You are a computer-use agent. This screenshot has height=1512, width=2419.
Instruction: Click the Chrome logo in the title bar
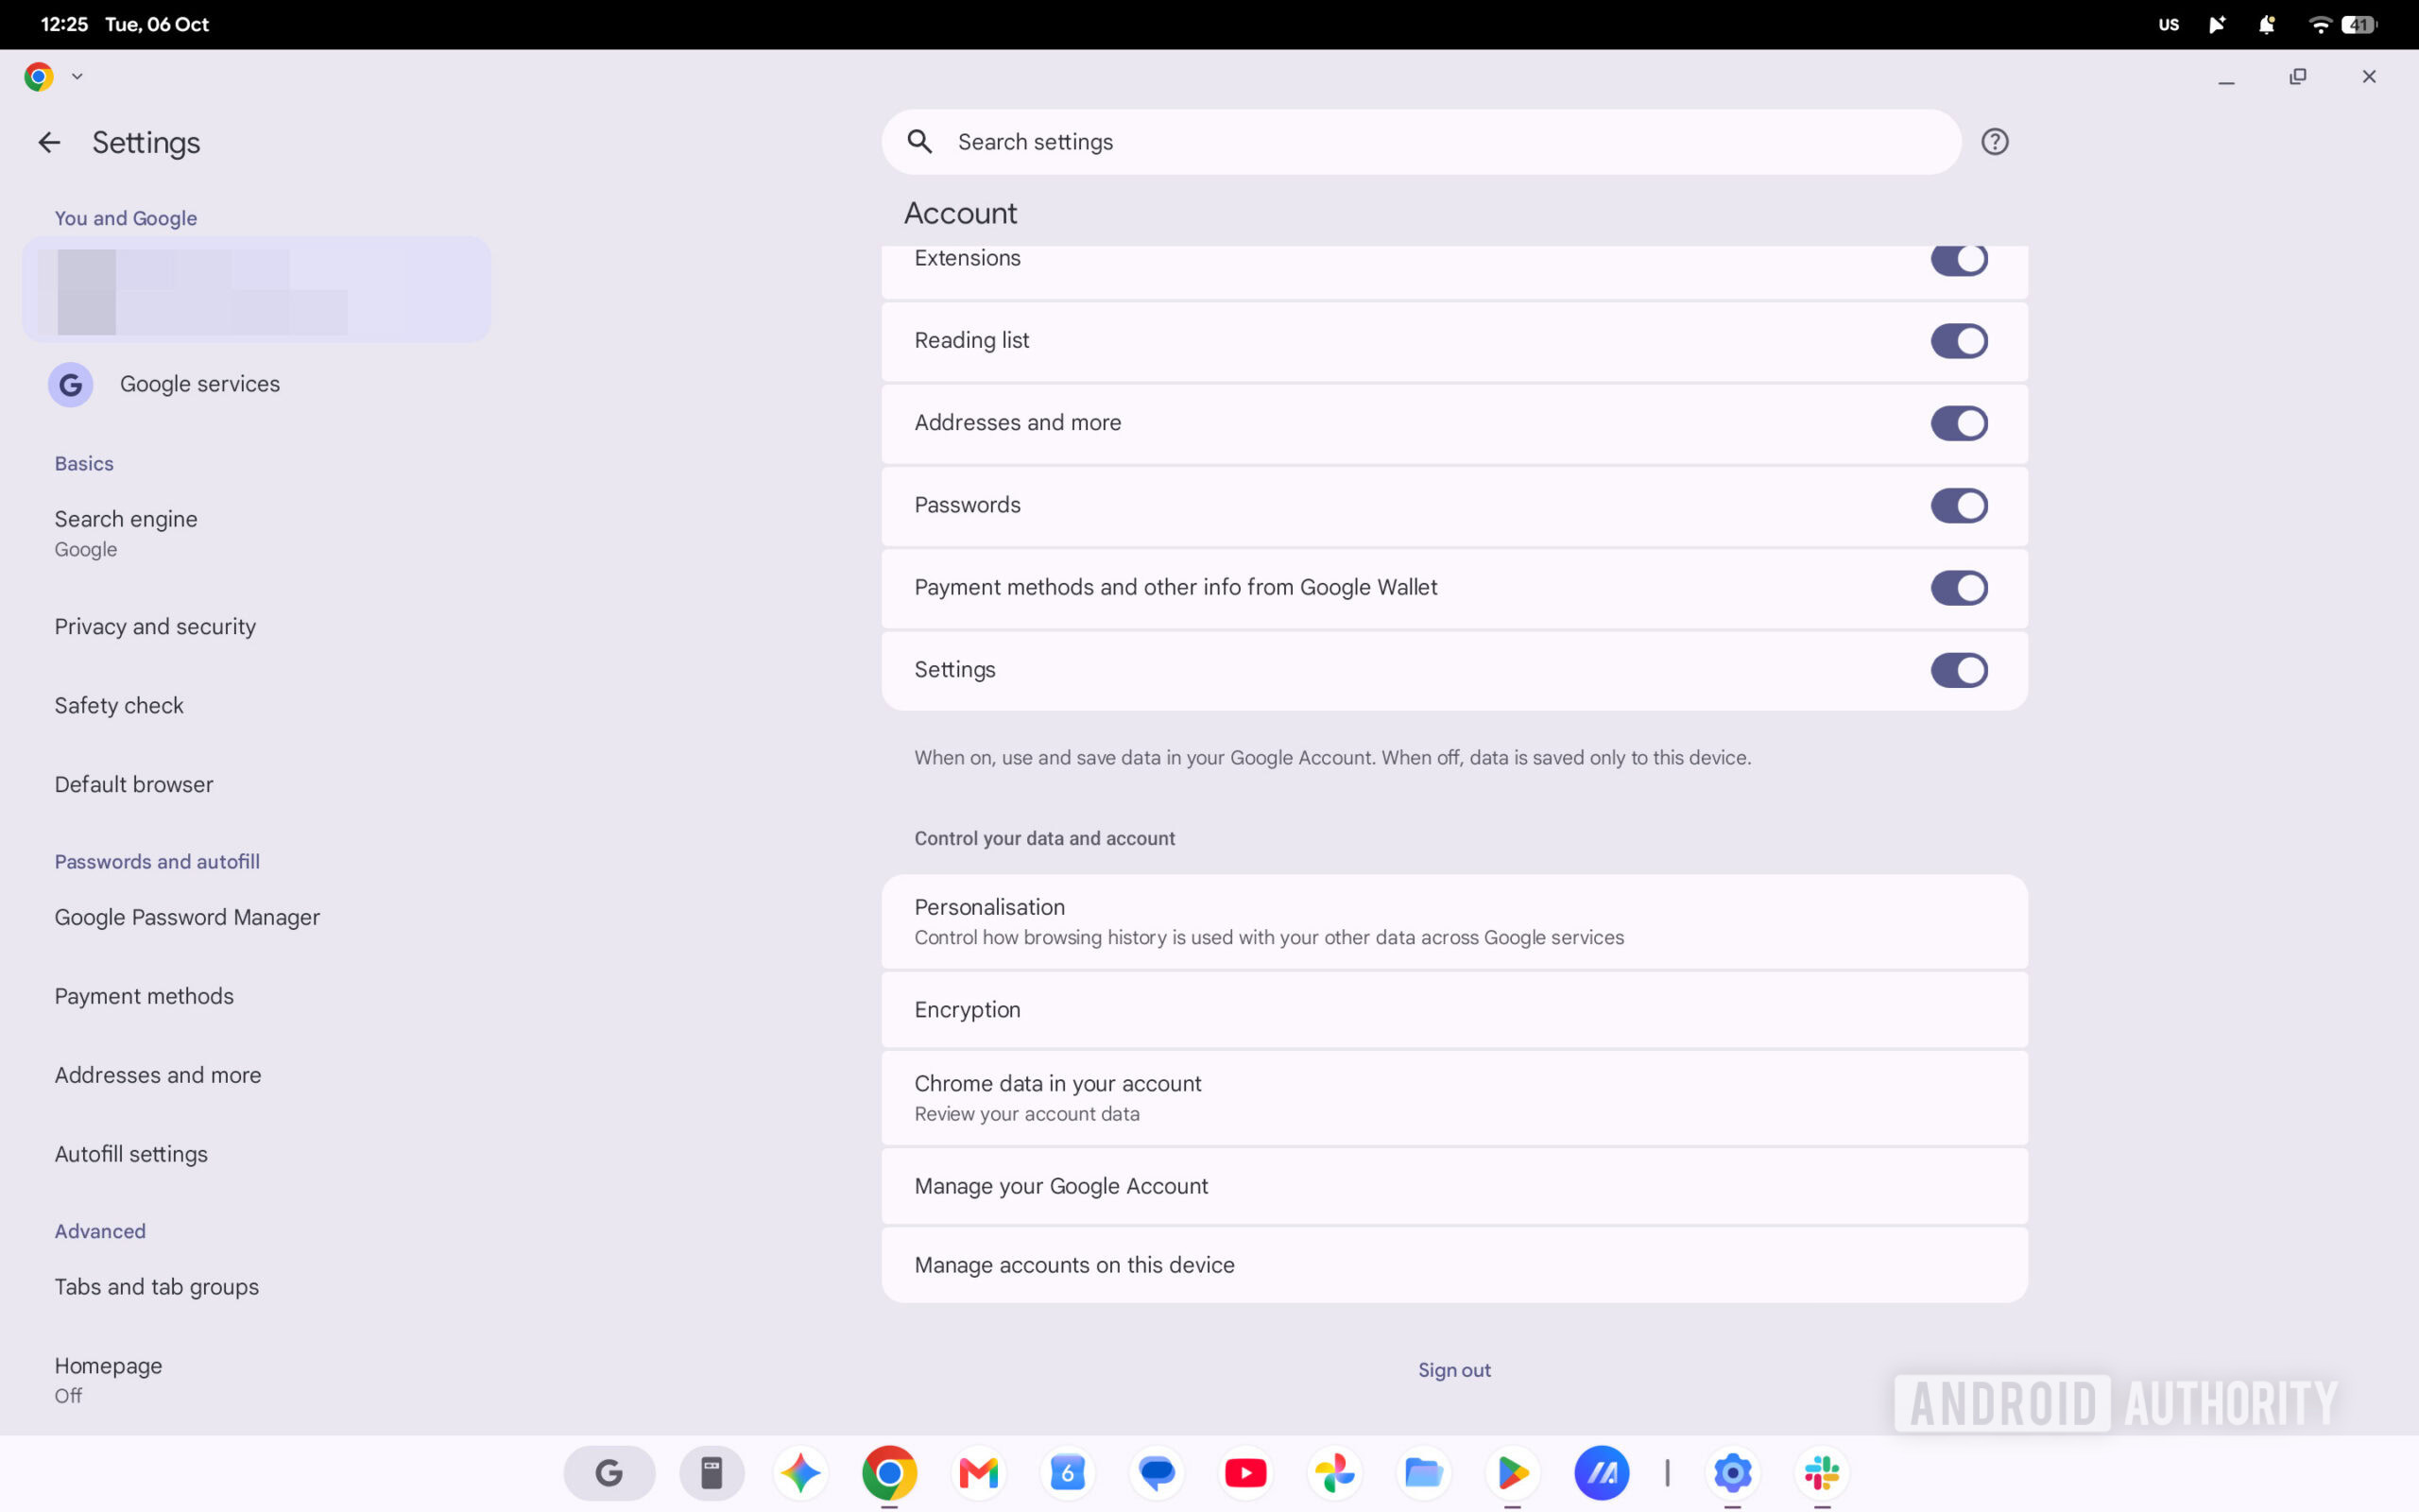point(39,76)
